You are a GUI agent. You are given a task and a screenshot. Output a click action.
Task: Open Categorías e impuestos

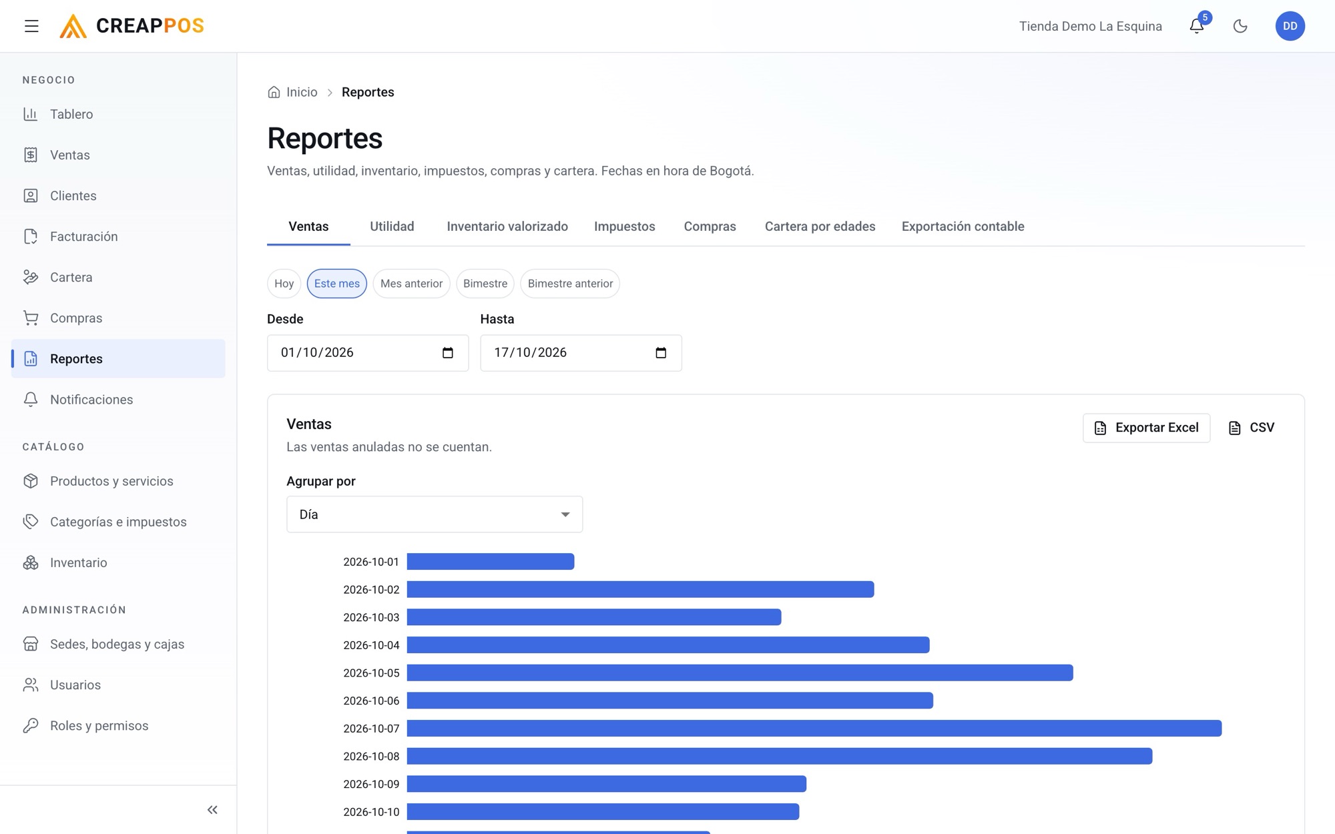[x=118, y=522]
